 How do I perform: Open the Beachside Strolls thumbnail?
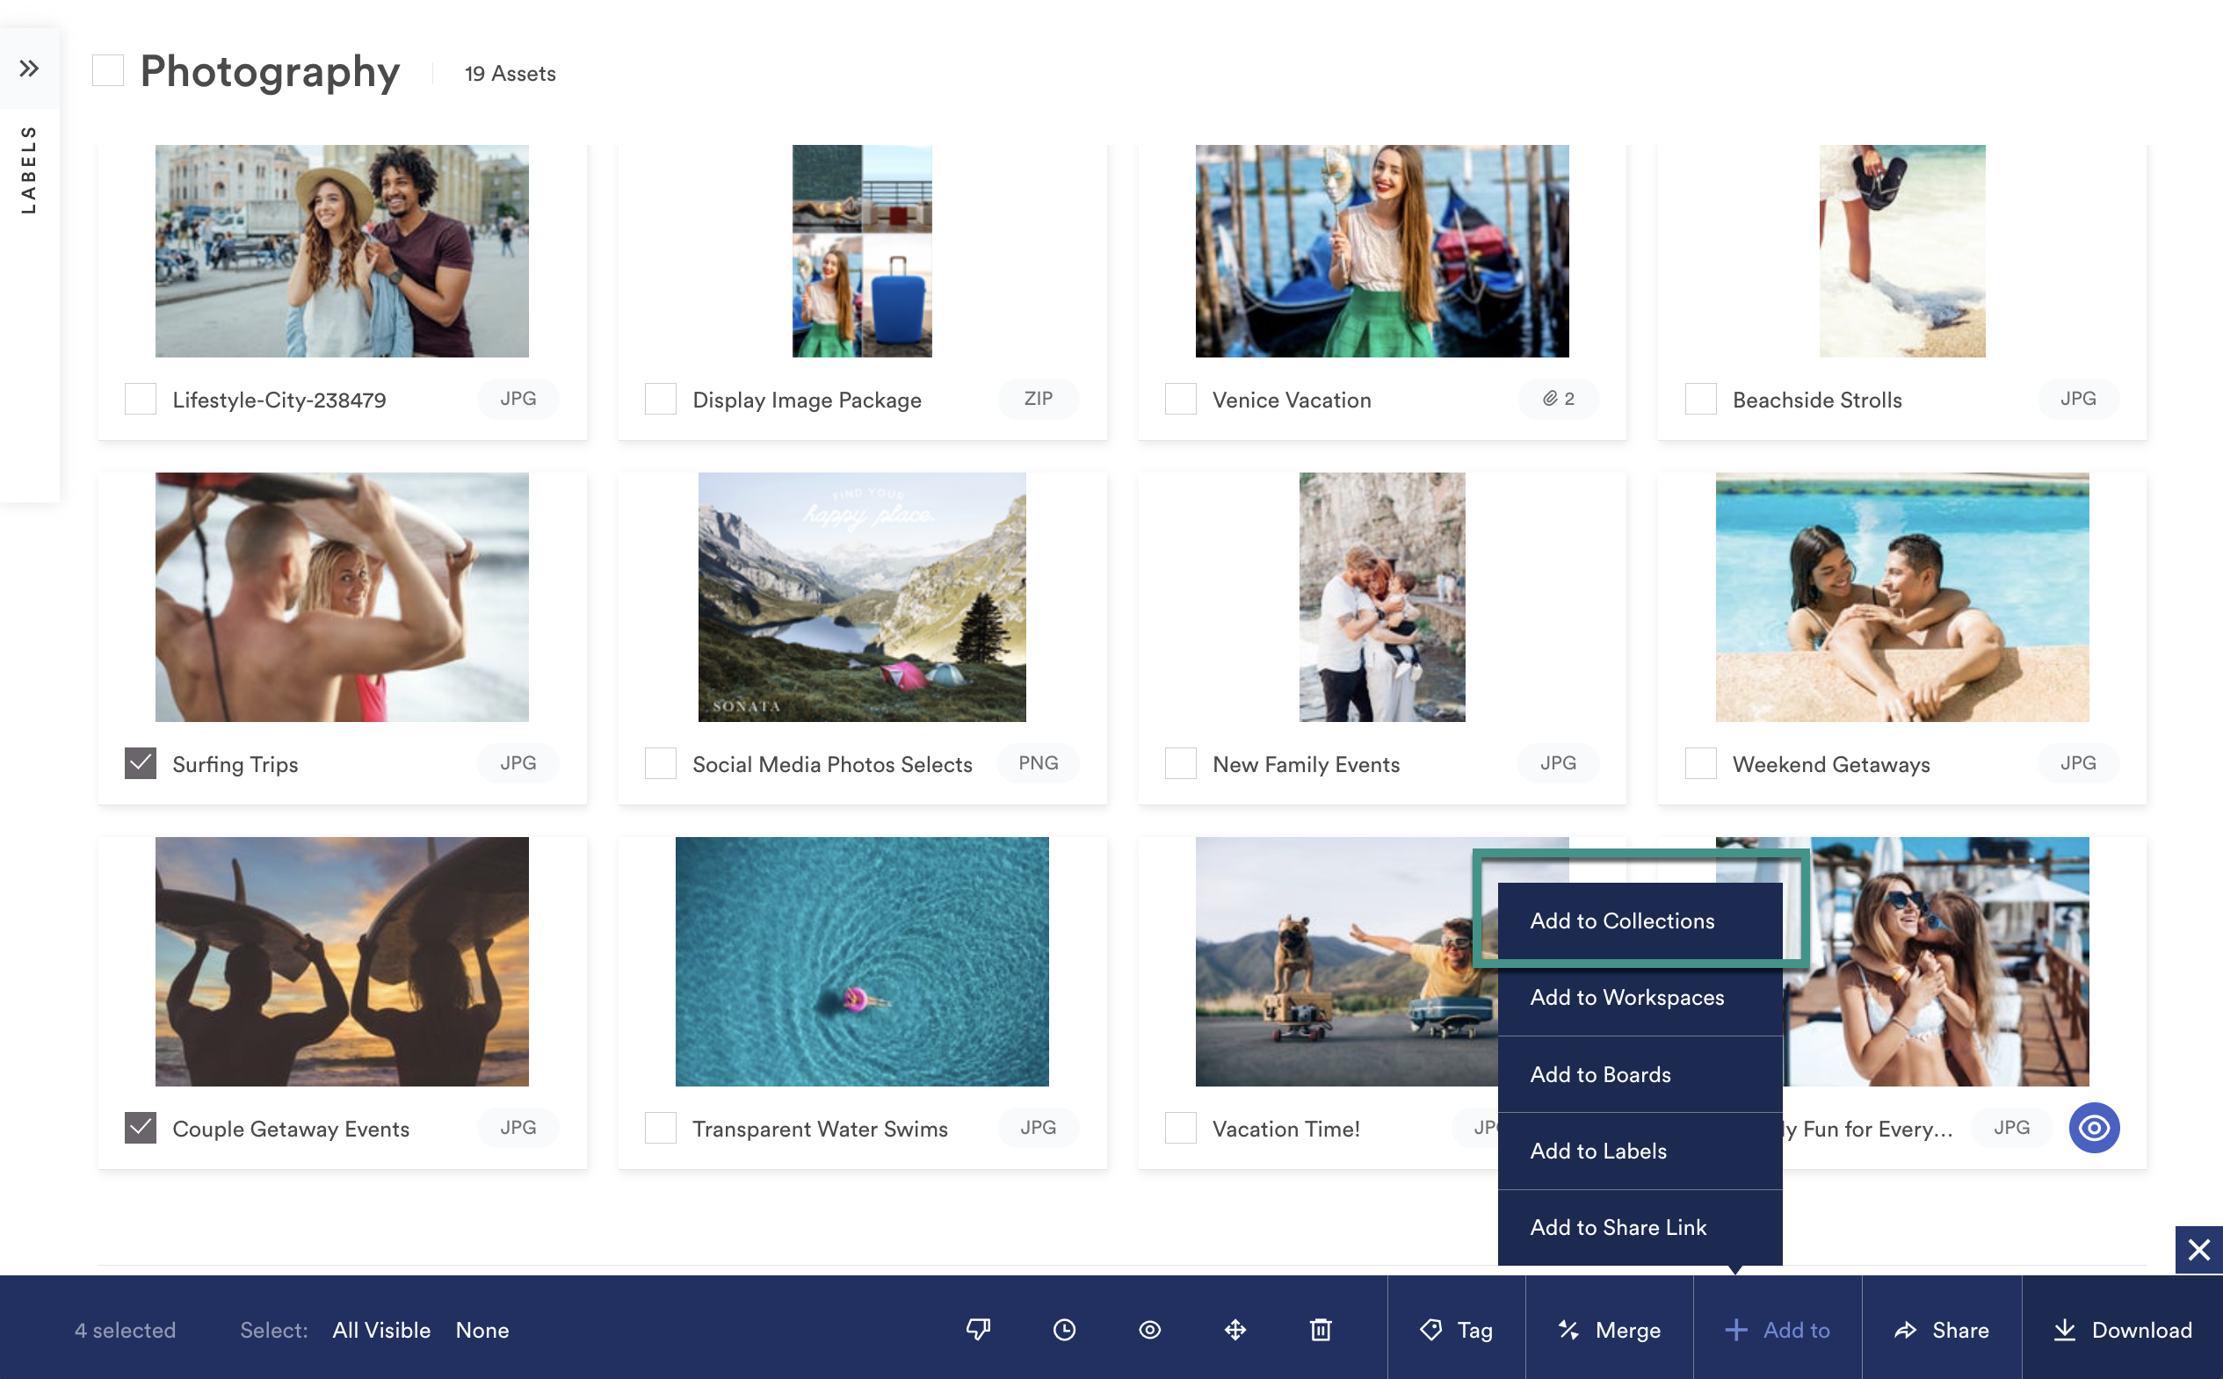point(1902,251)
